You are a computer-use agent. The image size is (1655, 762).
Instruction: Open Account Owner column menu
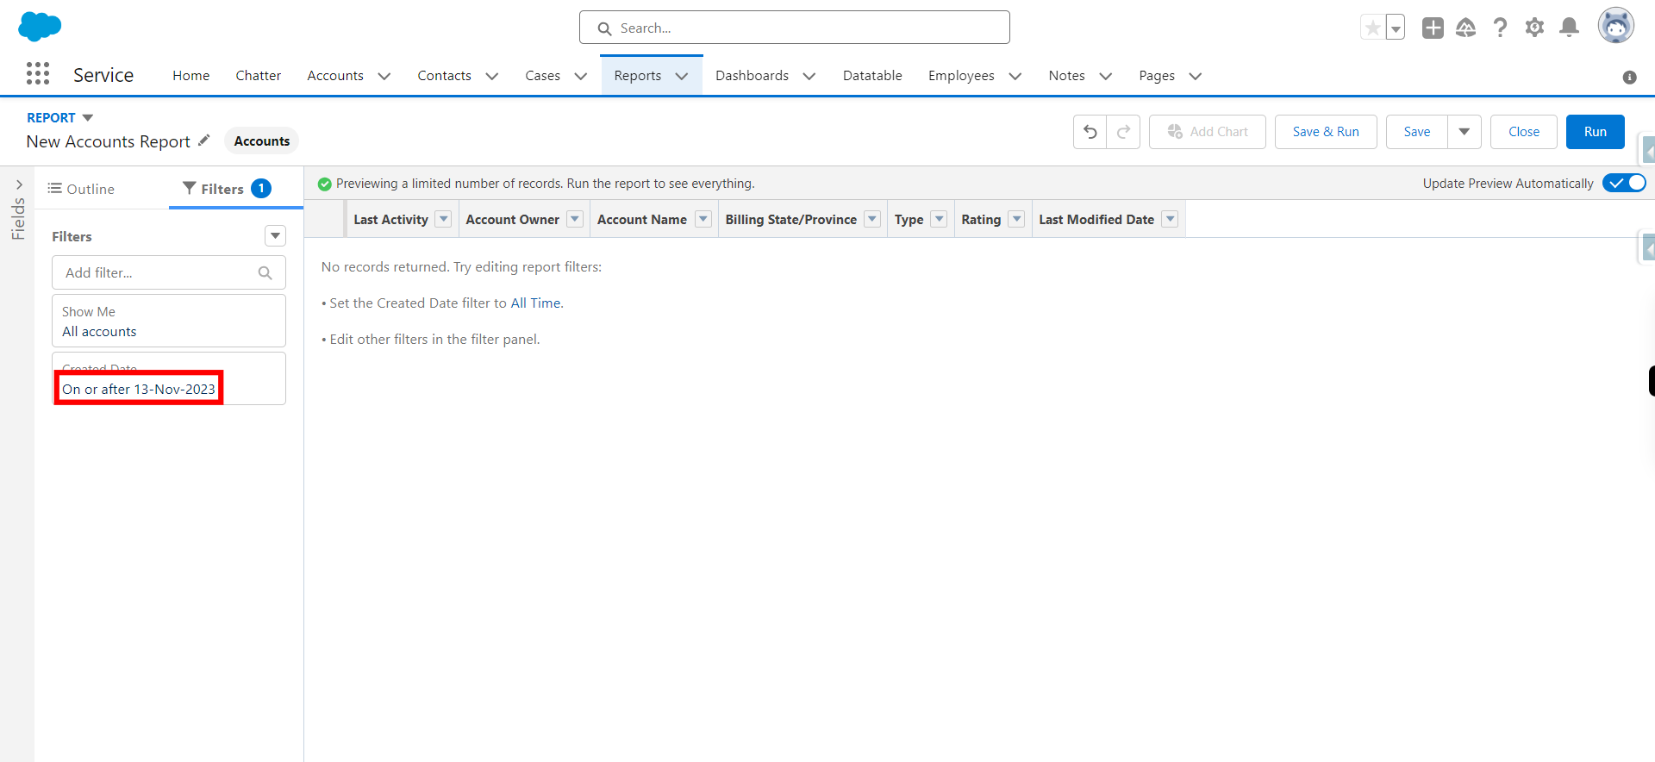(575, 219)
